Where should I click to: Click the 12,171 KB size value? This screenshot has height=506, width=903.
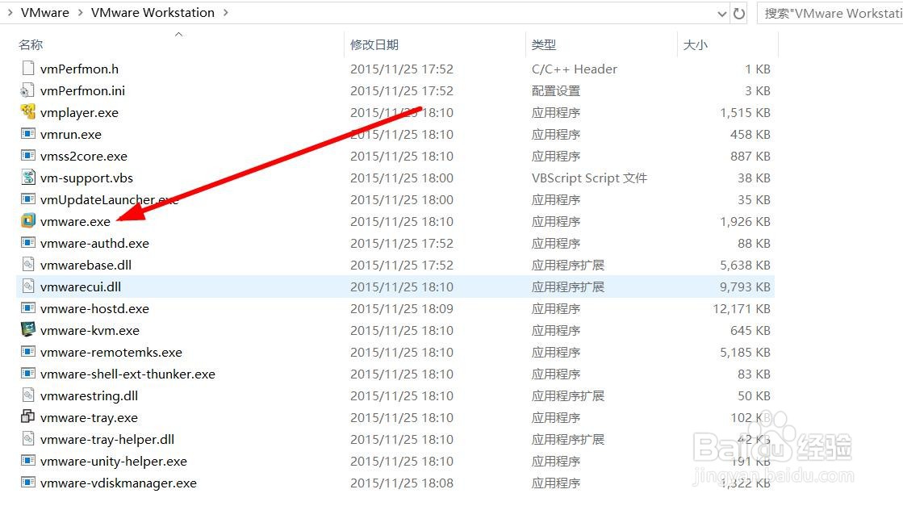click(x=742, y=309)
